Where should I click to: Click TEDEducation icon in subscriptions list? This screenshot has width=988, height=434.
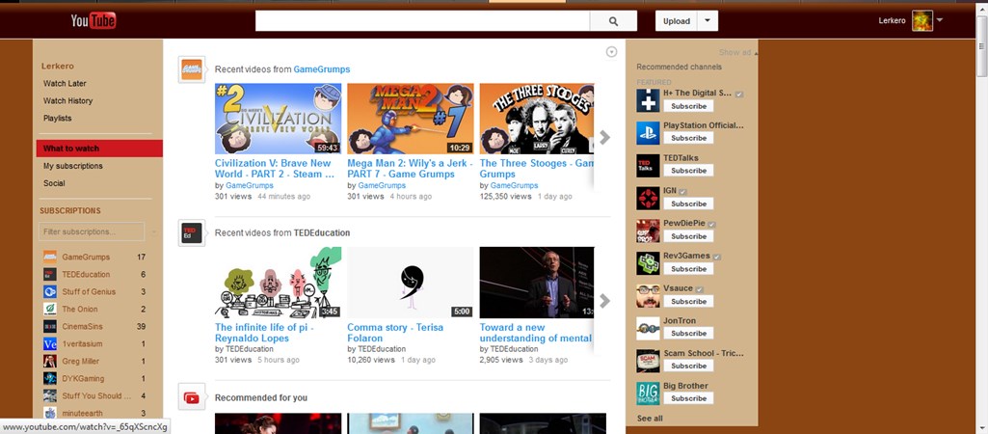pyautogui.click(x=50, y=275)
